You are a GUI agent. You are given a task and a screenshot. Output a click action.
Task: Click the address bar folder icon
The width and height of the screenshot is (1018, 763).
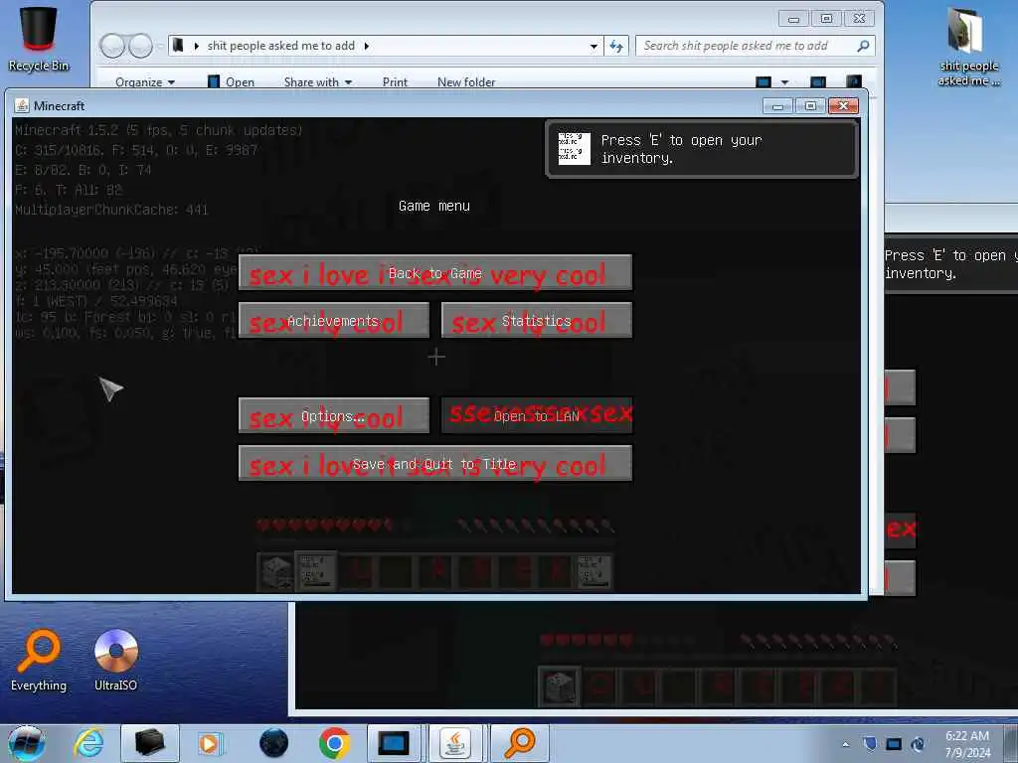point(178,46)
